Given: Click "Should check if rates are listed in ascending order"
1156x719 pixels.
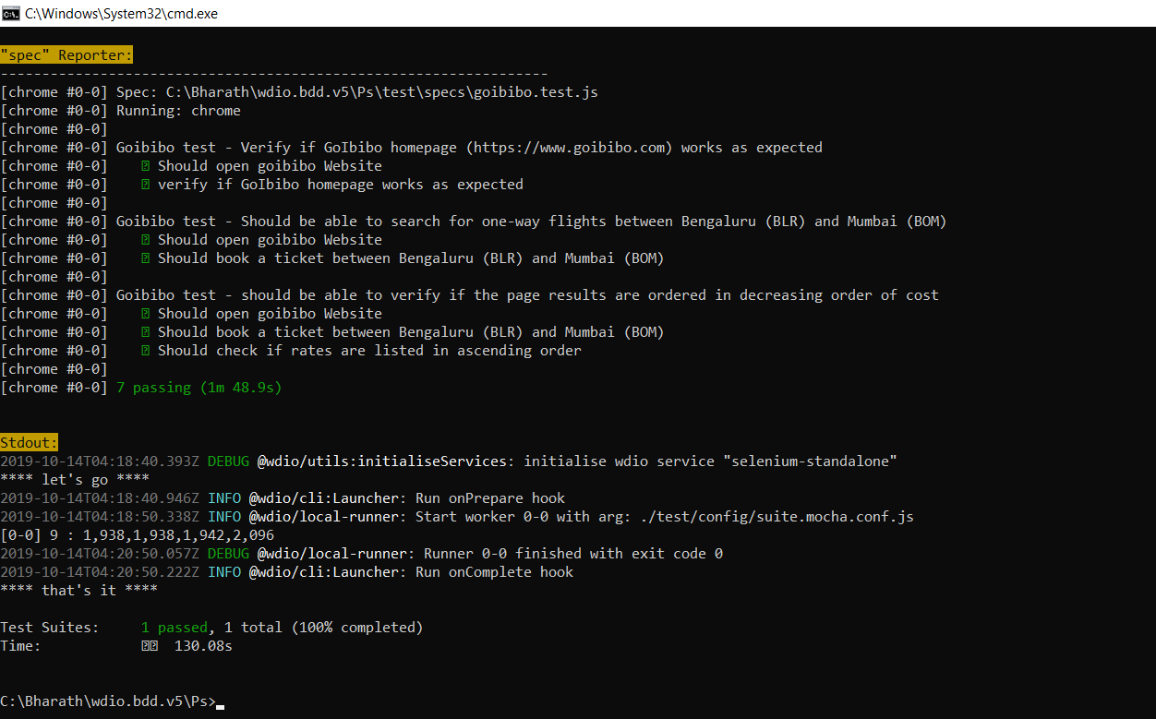Looking at the screenshot, I should [x=369, y=351].
